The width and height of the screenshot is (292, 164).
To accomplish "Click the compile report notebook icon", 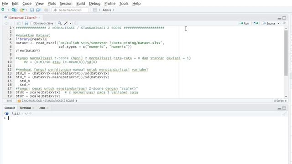I will coord(76,23).
